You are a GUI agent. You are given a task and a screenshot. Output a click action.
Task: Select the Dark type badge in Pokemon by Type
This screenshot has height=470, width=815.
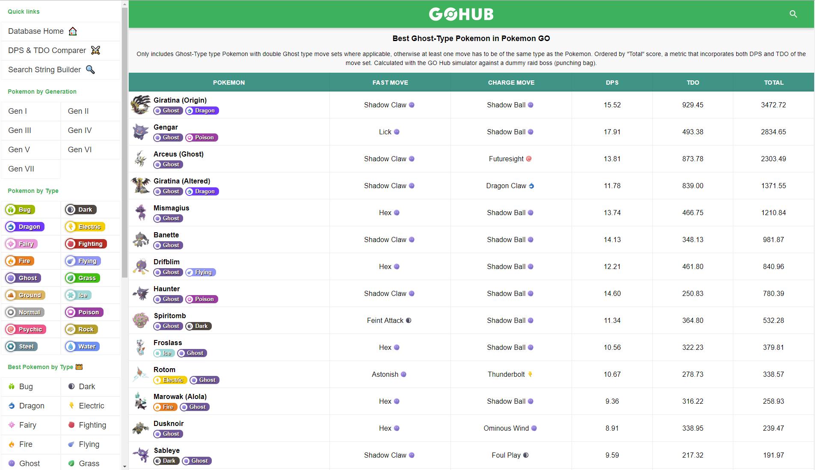[x=80, y=210]
